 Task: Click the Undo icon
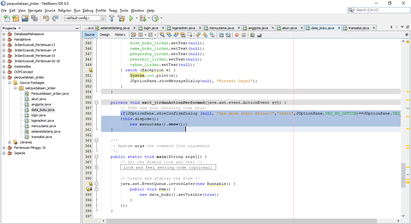(x=45, y=18)
